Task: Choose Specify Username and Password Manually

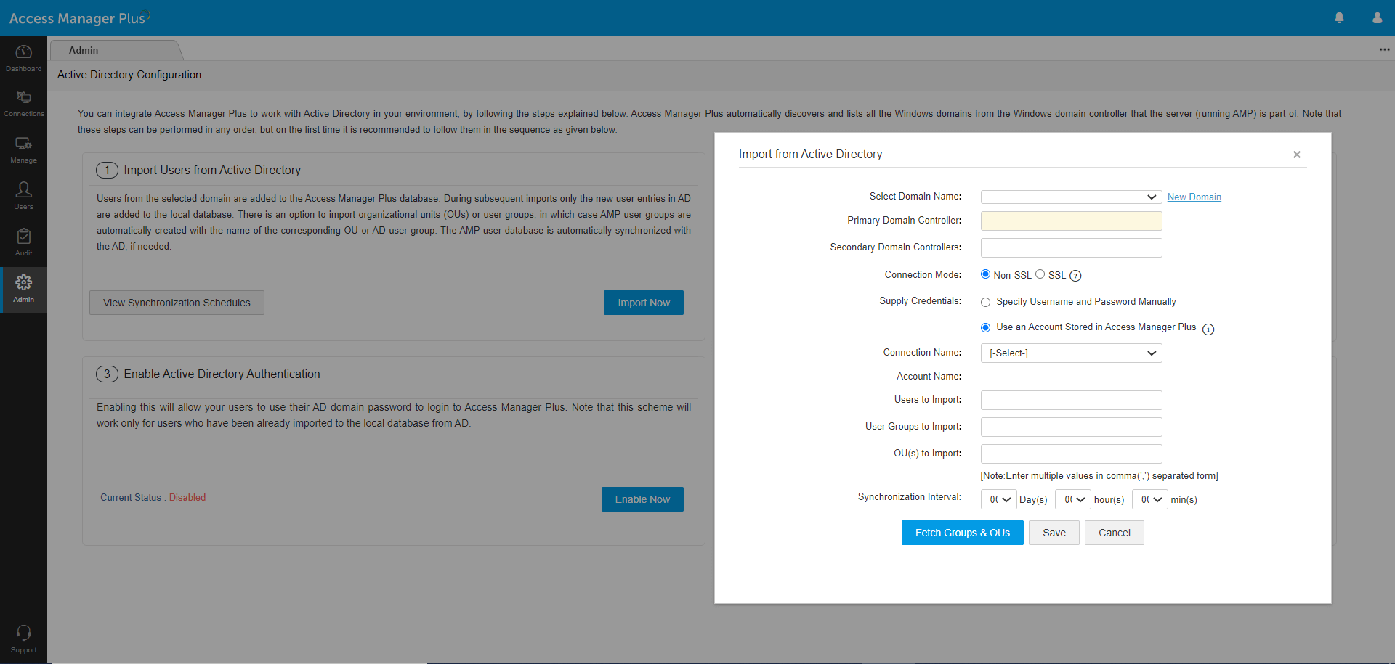Action: 986,302
